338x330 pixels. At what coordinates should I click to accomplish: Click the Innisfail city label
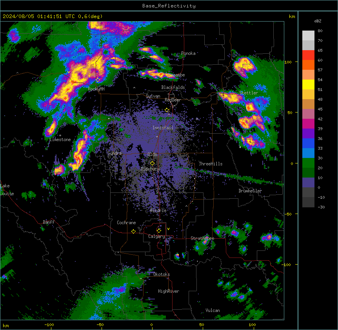[x=163, y=128]
